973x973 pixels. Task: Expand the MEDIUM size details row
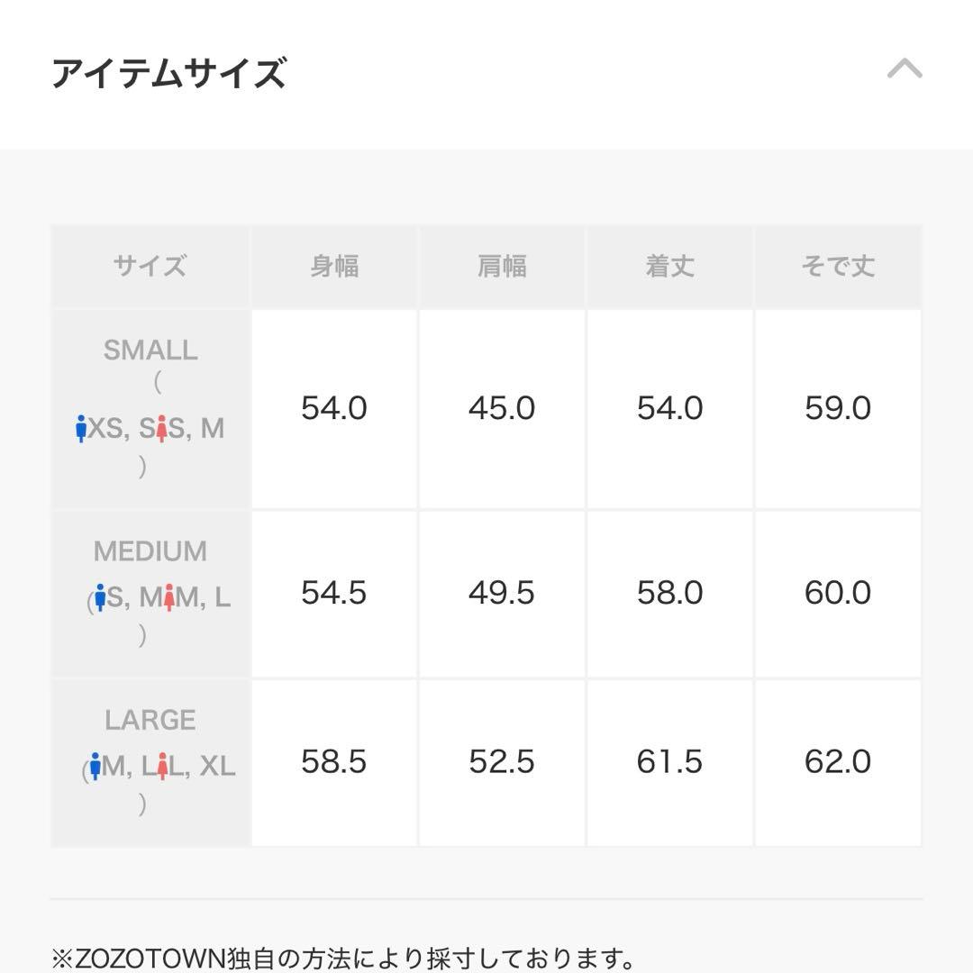[x=150, y=593]
